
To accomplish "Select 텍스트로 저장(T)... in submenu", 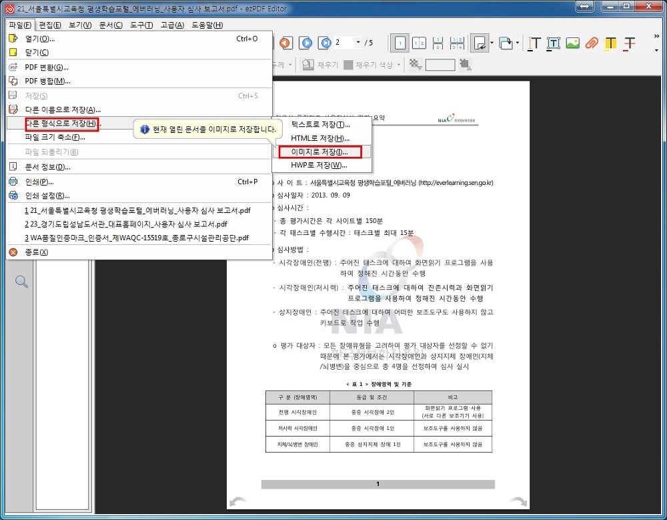I will click(322, 124).
